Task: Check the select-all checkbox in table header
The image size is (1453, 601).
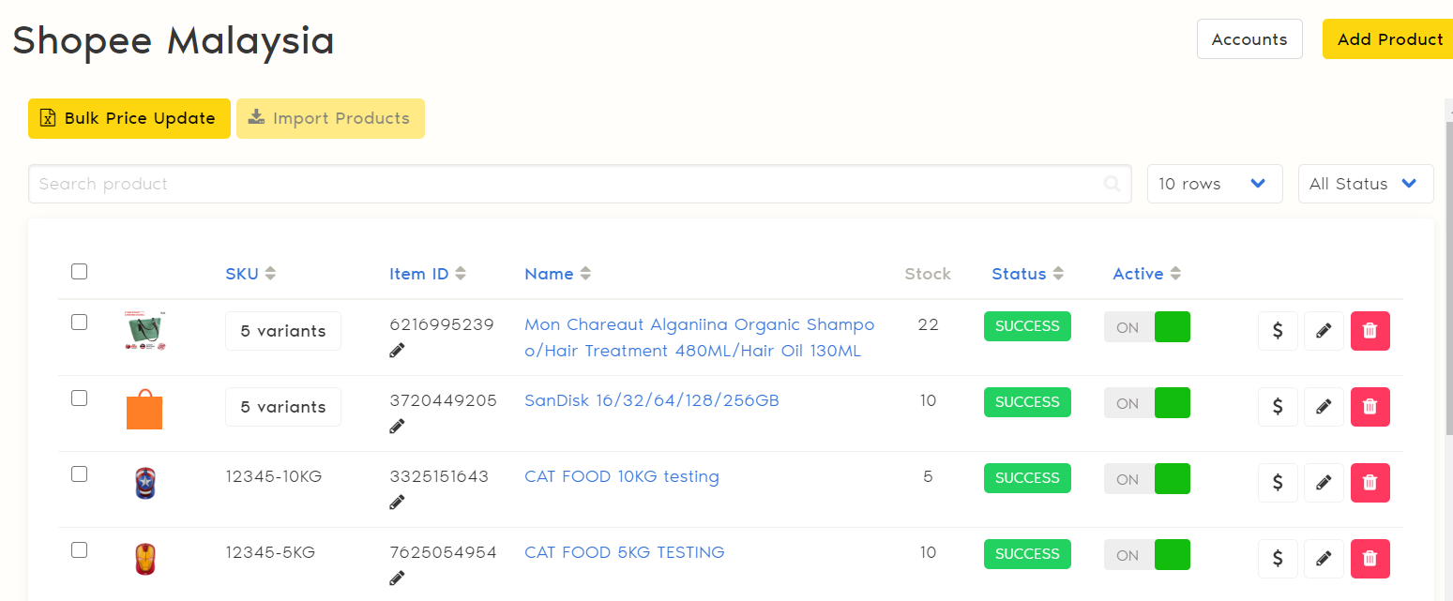Action: 80,272
